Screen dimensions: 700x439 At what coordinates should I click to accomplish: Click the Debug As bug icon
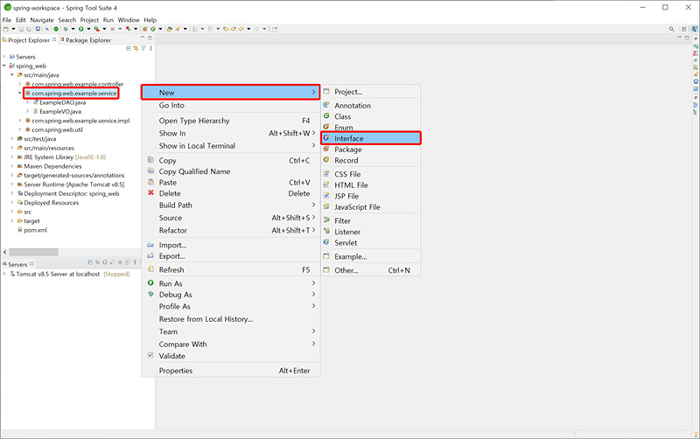(150, 294)
